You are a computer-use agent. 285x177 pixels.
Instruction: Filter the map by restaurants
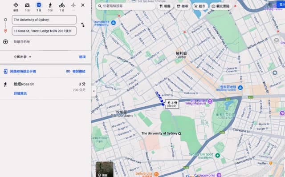click(165, 6)
